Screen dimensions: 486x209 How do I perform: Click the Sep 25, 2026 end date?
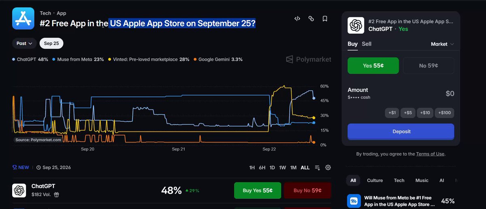coord(57,167)
